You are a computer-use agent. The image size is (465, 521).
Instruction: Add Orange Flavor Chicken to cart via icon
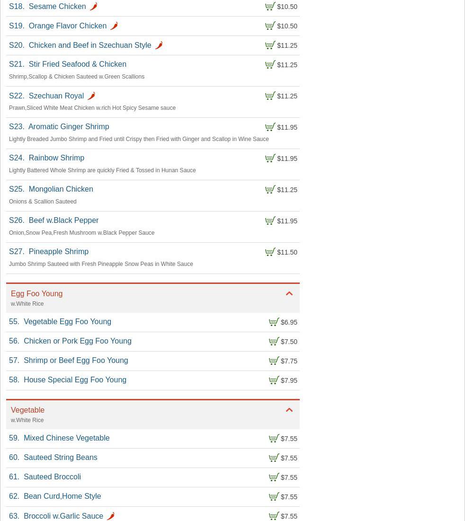(x=270, y=26)
